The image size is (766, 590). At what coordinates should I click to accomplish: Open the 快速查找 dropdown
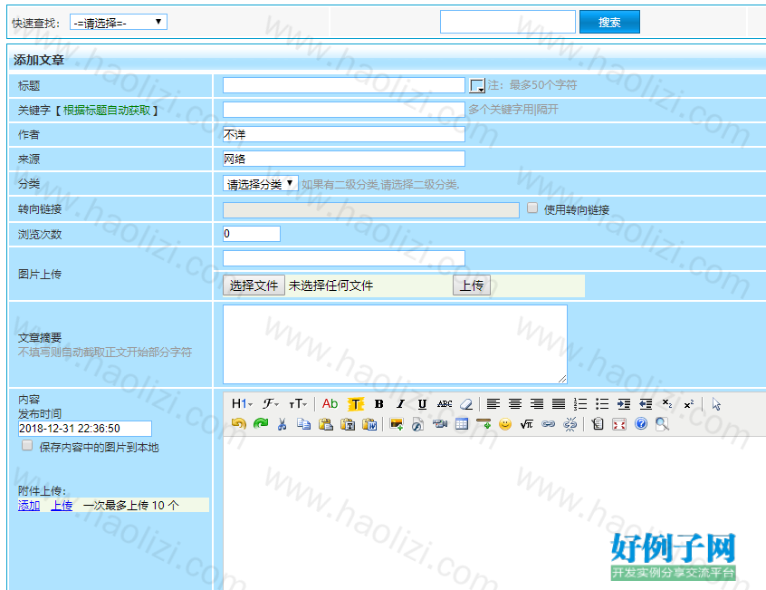[119, 22]
